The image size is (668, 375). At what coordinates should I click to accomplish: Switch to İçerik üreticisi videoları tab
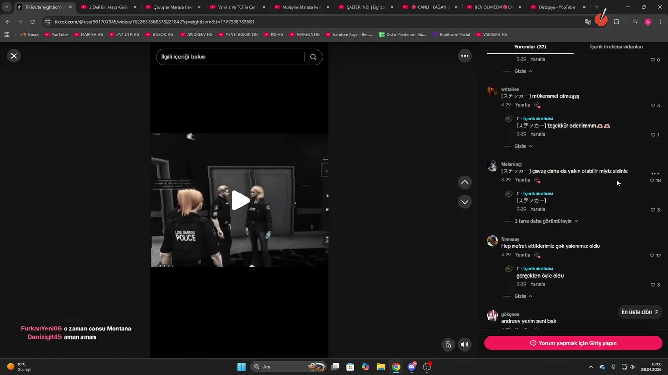pyautogui.click(x=616, y=47)
